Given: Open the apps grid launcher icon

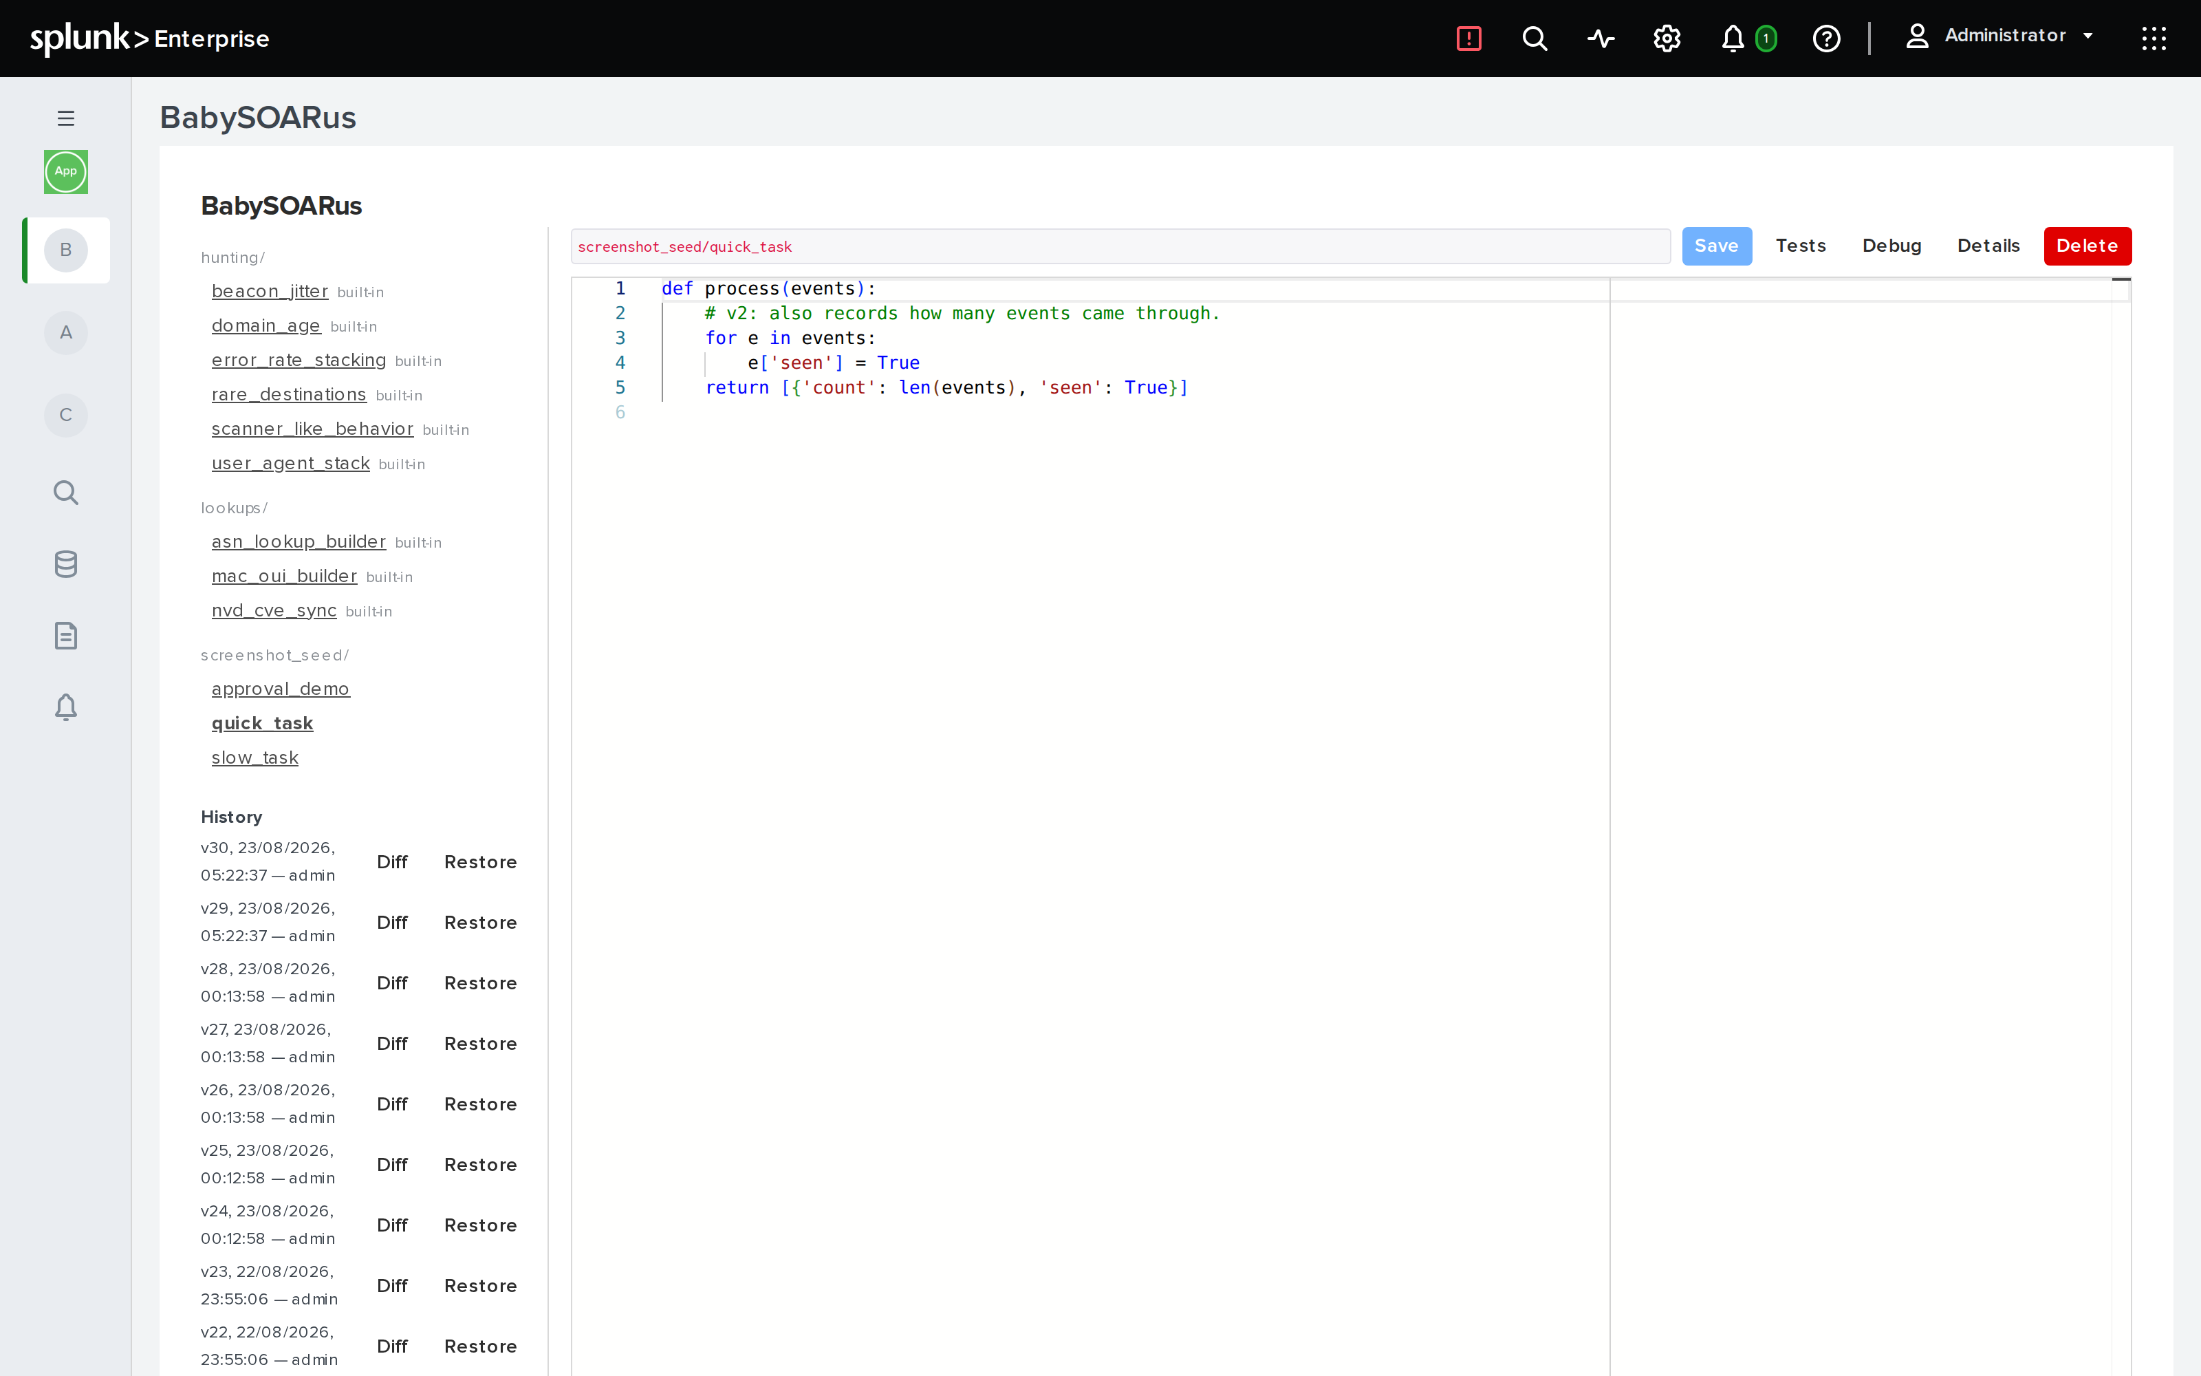Looking at the screenshot, I should (x=2154, y=39).
